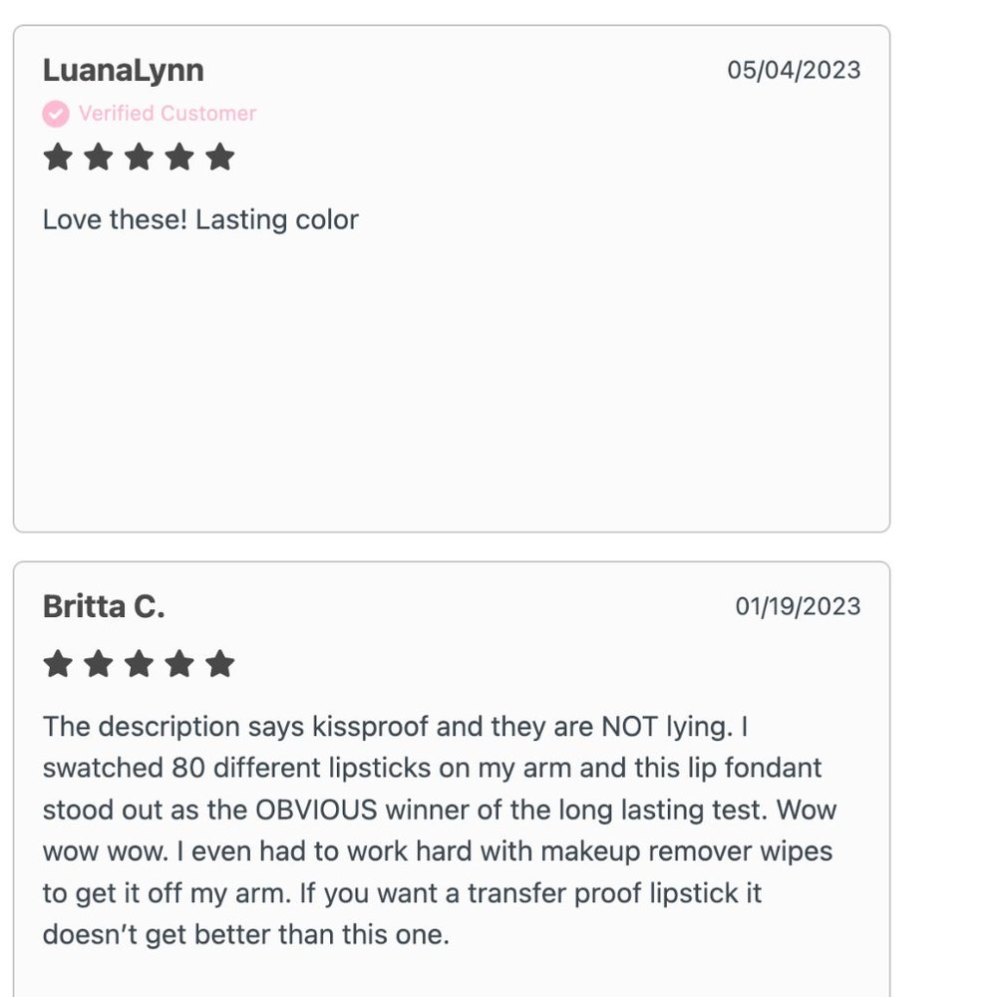This screenshot has height=997, width=997.
Task: Click fourth star in LuanaLynn's rating
Action: 179,158
